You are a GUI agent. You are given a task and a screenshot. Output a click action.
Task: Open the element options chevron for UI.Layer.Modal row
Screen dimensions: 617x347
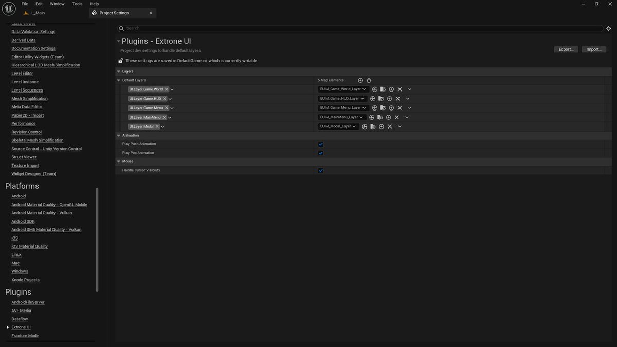[400, 126]
